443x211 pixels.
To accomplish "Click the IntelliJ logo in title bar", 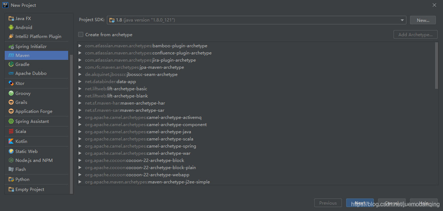I will point(5,5).
